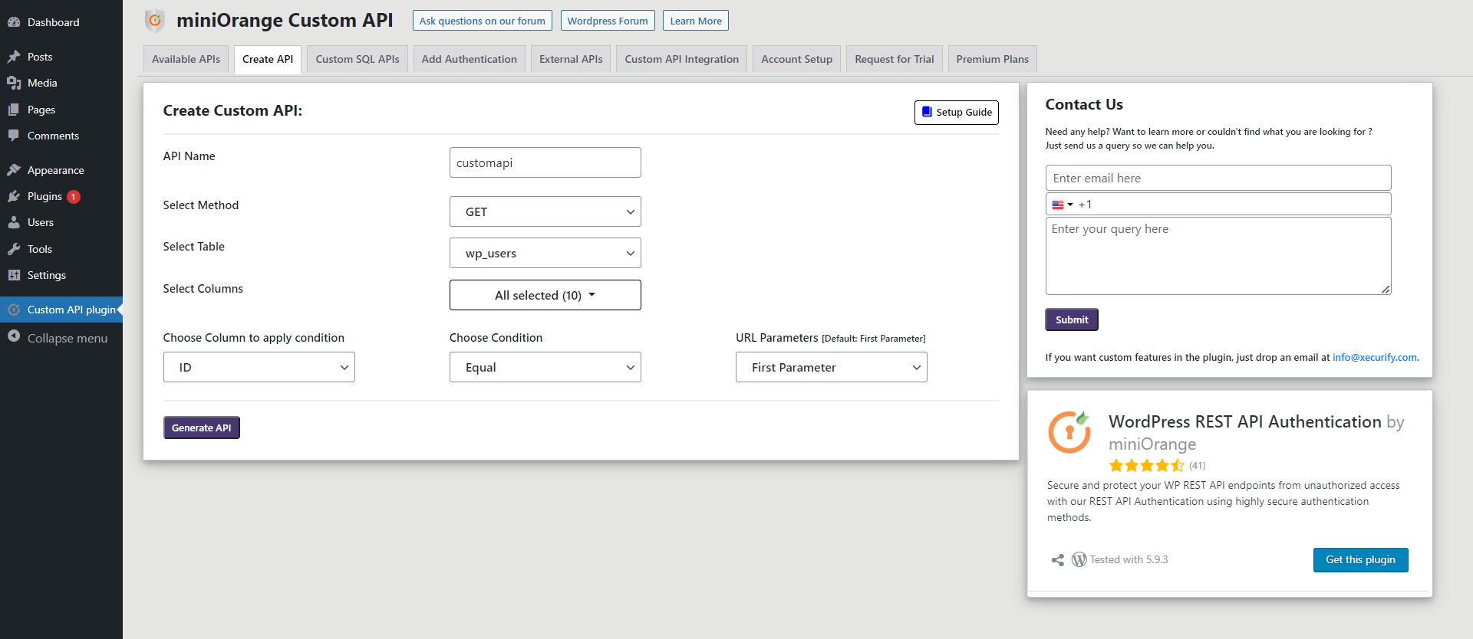
Task: Click the Generate API button
Action: coord(202,428)
